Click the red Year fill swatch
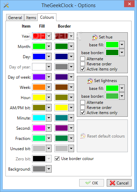 tap(39, 36)
